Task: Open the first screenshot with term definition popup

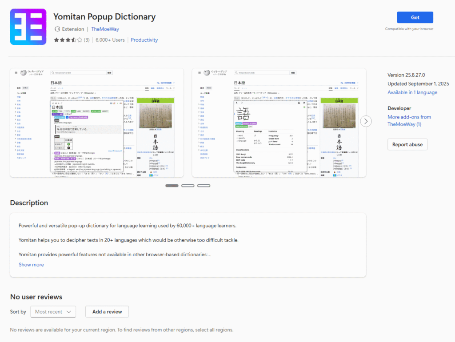Action: click(99, 123)
